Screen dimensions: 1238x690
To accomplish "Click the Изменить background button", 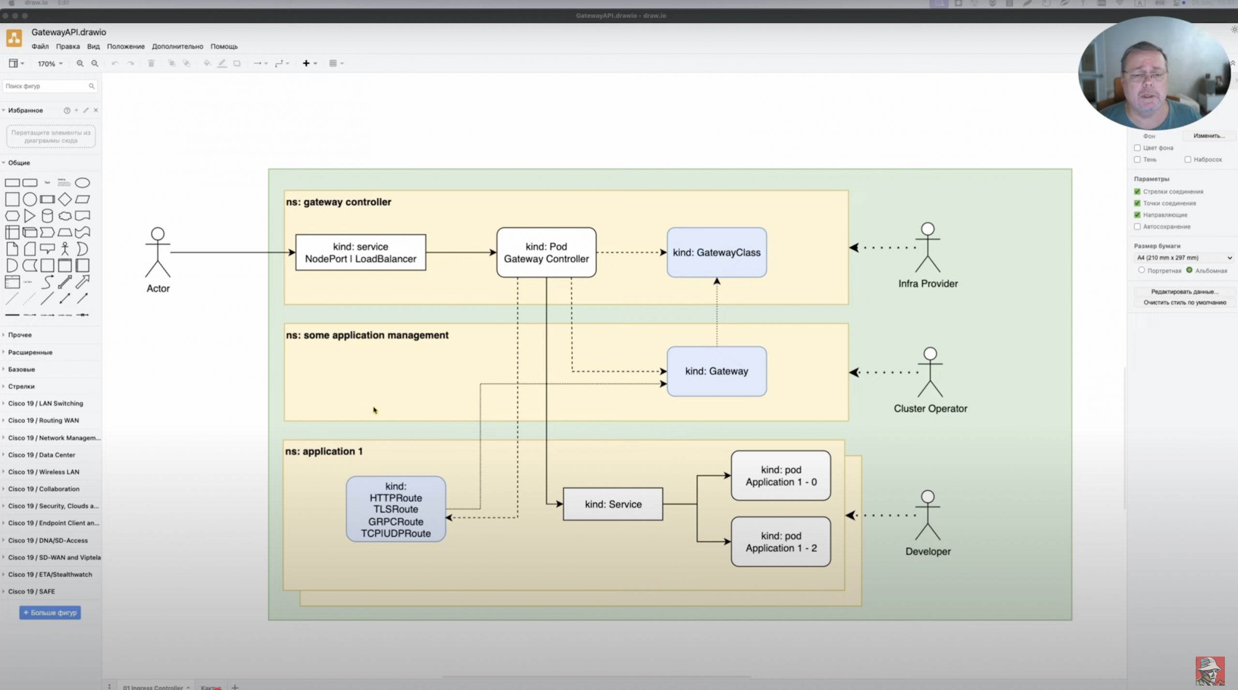I will [1209, 136].
